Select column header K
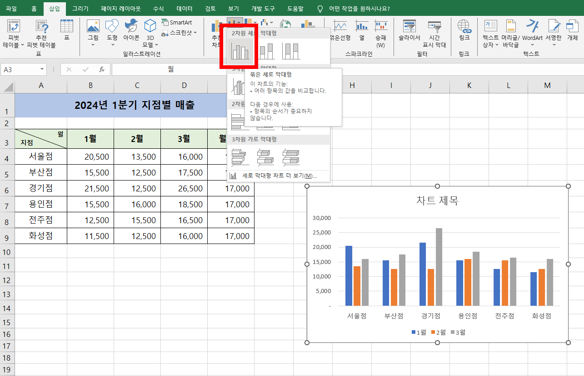This screenshot has height=376, width=584. click(x=469, y=86)
